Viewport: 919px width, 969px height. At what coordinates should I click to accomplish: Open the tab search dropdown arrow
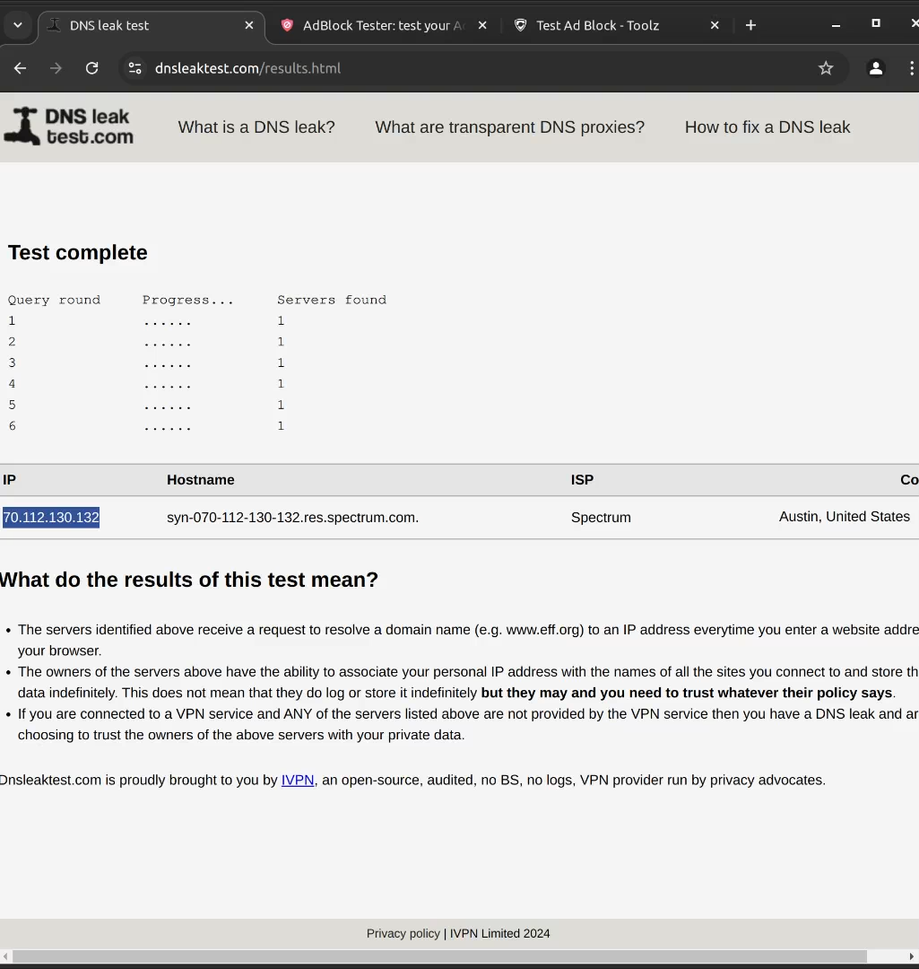(x=18, y=25)
